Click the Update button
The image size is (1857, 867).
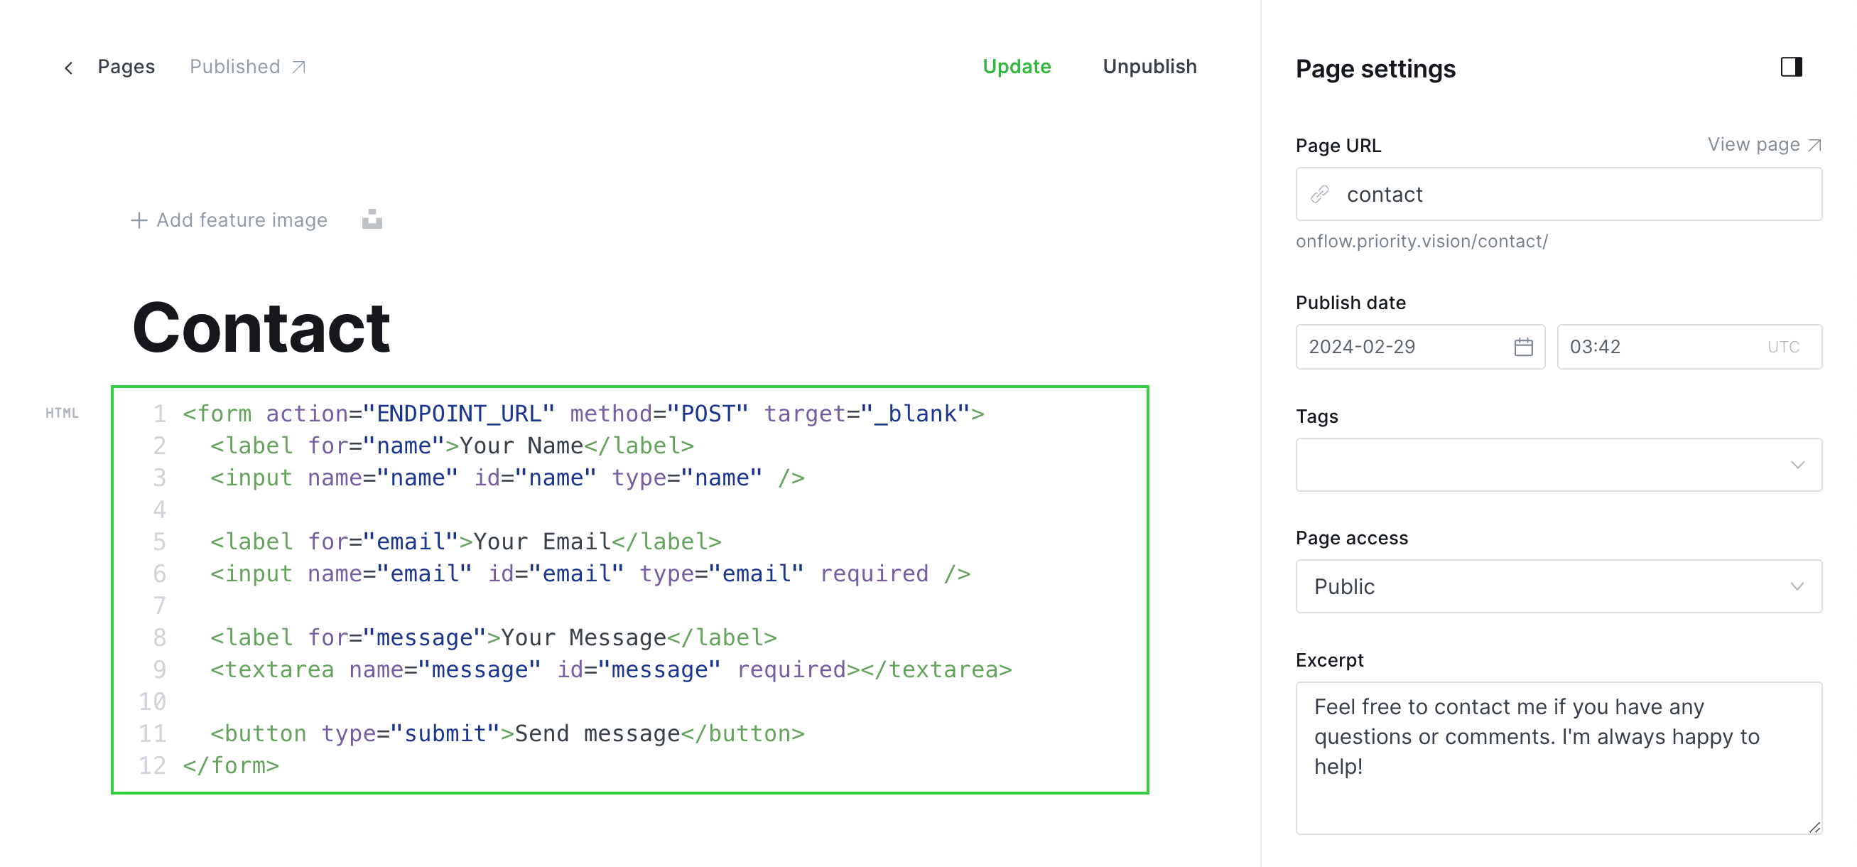(x=1017, y=66)
